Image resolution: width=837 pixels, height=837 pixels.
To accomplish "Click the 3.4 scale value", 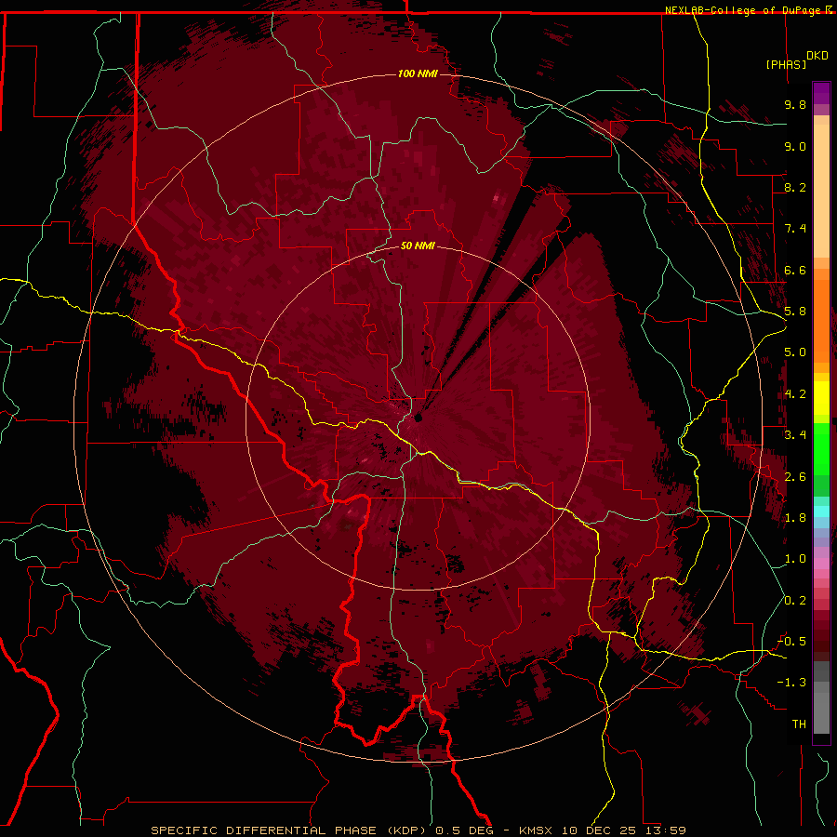I will click(795, 435).
